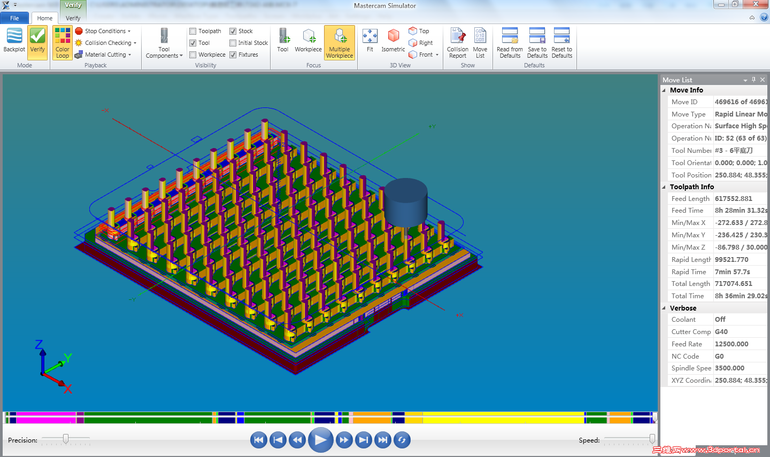770x457 pixels.
Task: Jump to the end of the simulation
Action: (383, 440)
